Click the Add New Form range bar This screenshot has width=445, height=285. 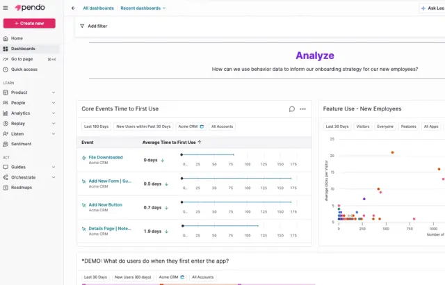pyautogui.click(x=236, y=179)
